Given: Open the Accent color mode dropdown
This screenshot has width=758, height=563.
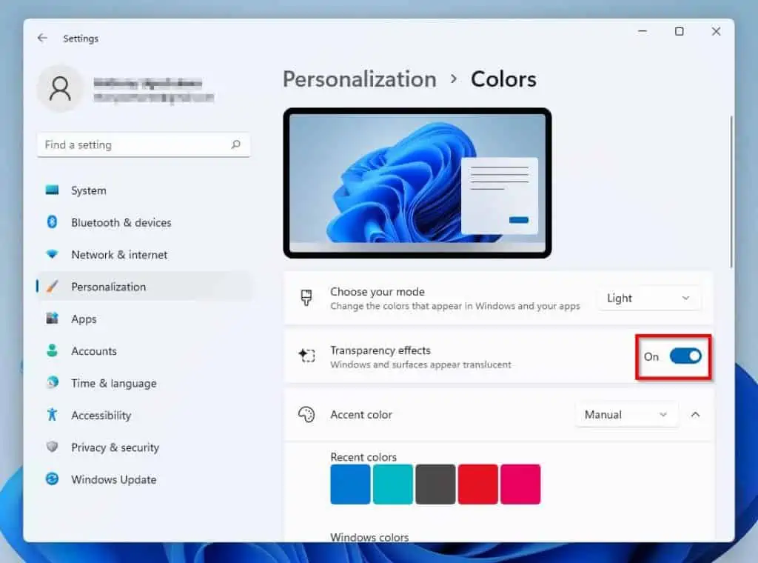Looking at the screenshot, I should point(626,414).
